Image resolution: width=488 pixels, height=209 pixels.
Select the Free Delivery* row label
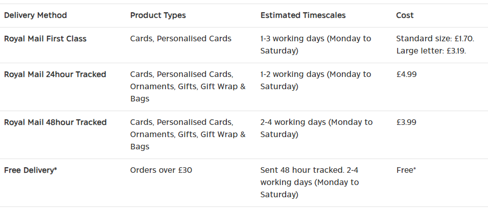click(31, 170)
